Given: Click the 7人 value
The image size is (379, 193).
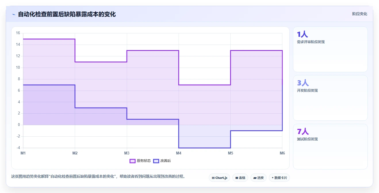Looking at the screenshot, I should pyautogui.click(x=303, y=132).
